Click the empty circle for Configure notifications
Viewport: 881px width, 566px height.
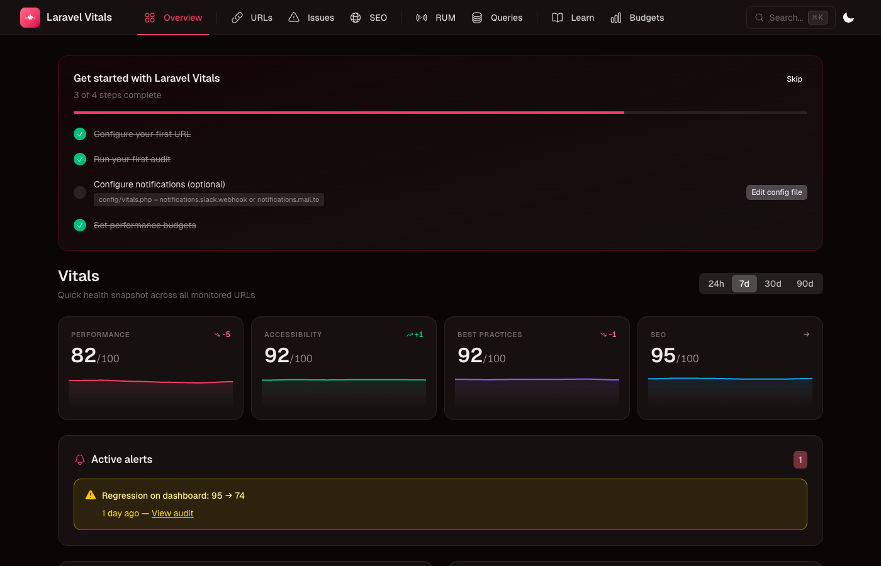click(80, 192)
